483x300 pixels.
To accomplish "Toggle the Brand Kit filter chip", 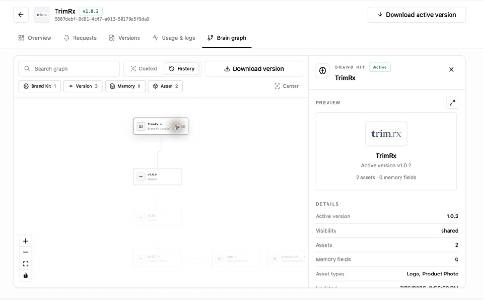I will click(x=40, y=86).
